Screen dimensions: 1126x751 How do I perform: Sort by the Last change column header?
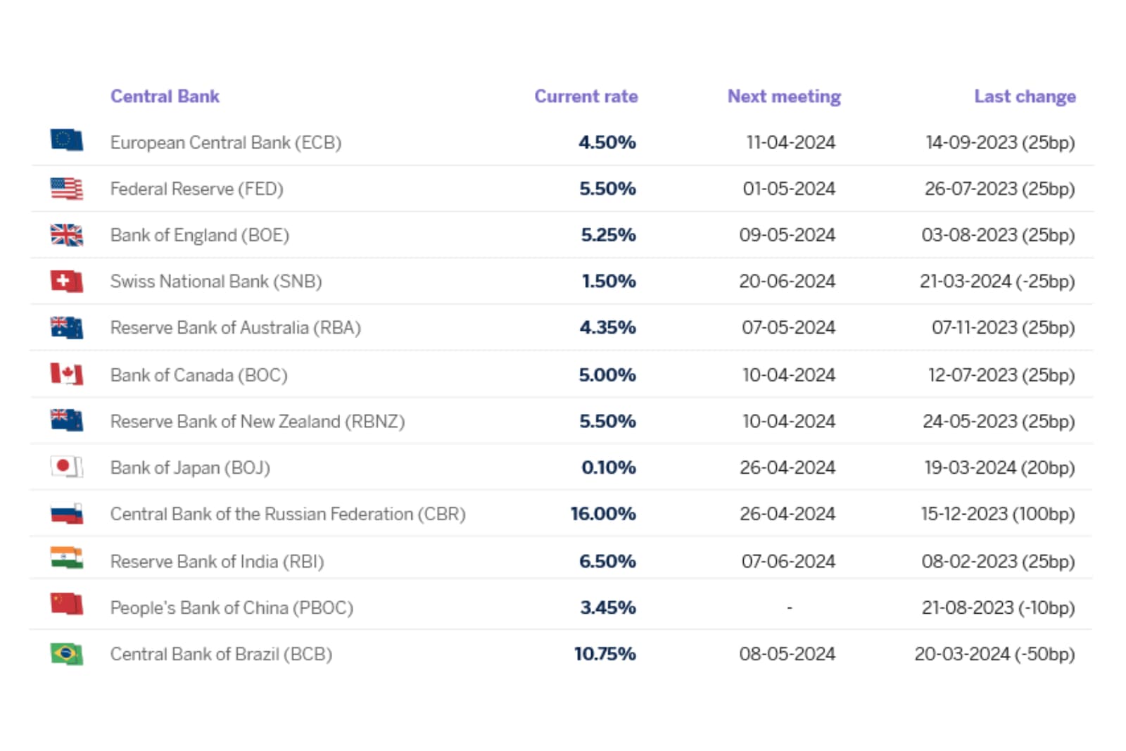click(x=1024, y=96)
